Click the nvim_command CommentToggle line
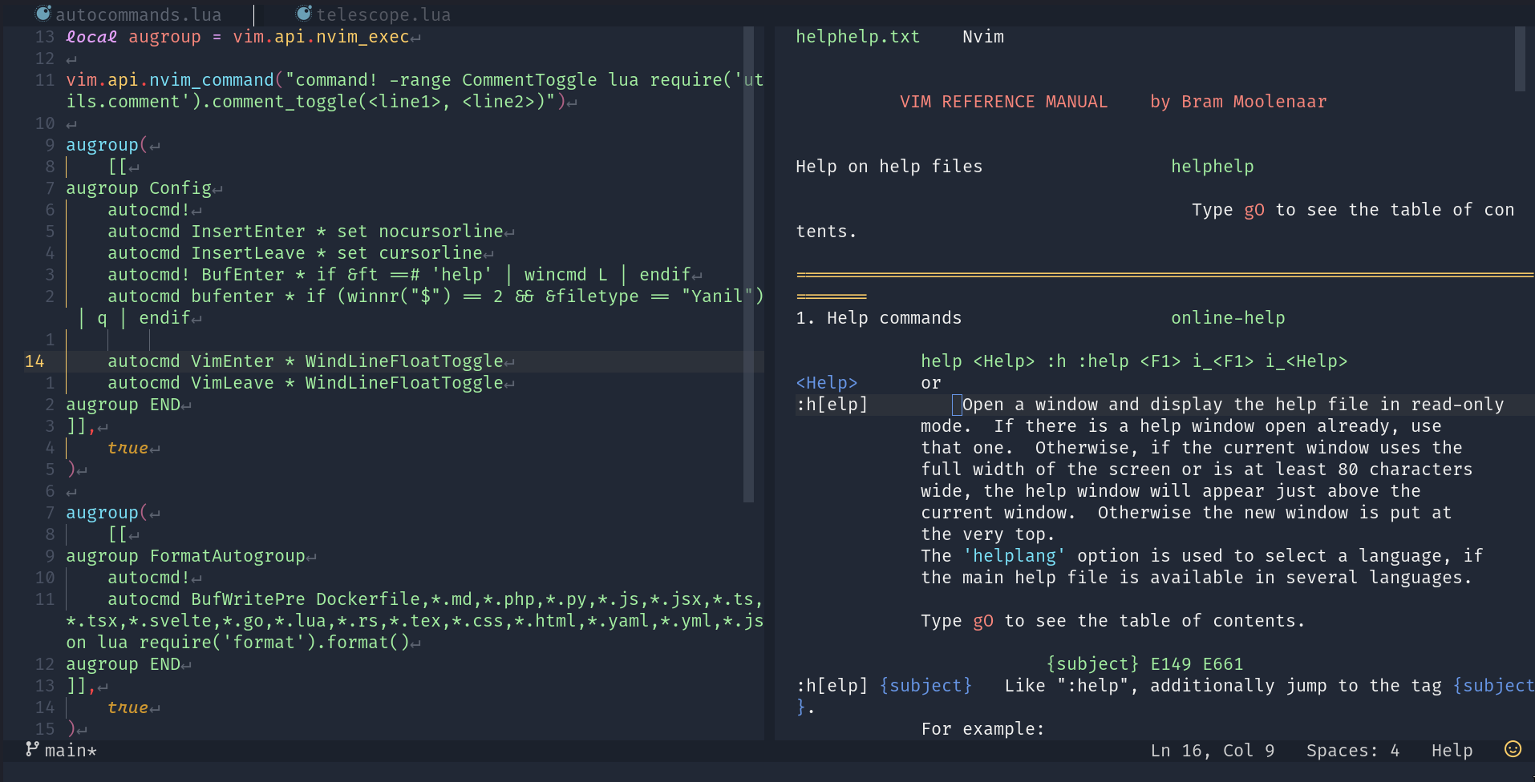The image size is (1535, 782). pyautogui.click(x=415, y=91)
